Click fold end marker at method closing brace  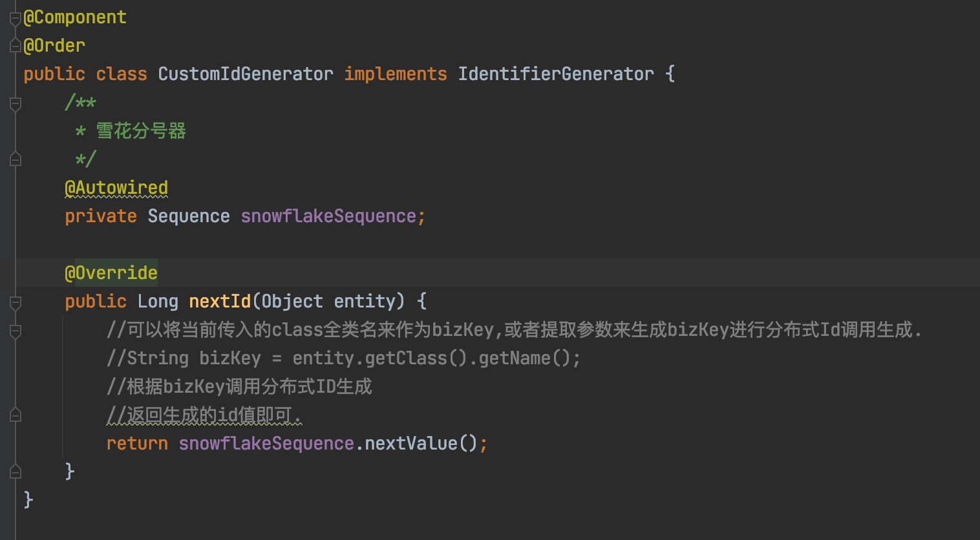[16, 472]
